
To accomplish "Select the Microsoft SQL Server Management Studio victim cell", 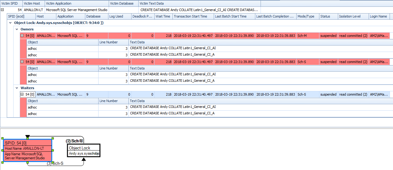I will pyautogui.click(x=77, y=10).
